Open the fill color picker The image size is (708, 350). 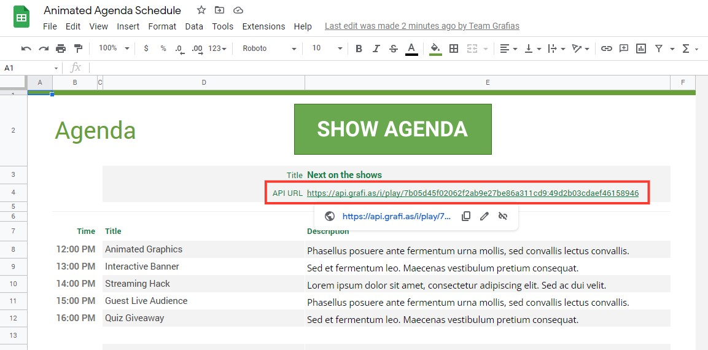point(435,49)
